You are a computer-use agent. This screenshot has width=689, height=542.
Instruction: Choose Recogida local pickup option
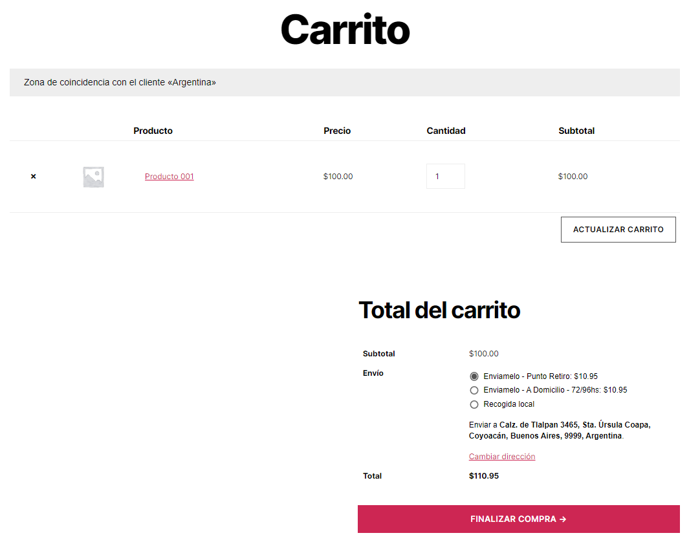(474, 404)
